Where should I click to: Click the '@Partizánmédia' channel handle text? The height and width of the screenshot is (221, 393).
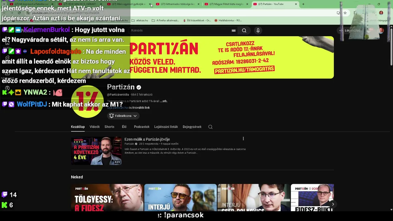tap(118, 95)
